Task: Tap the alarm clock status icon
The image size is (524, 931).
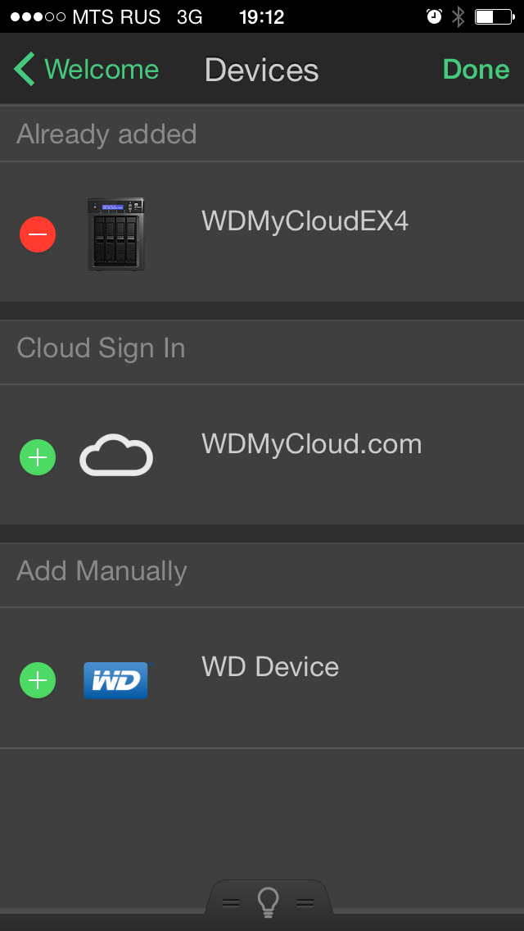Action: 434,16
